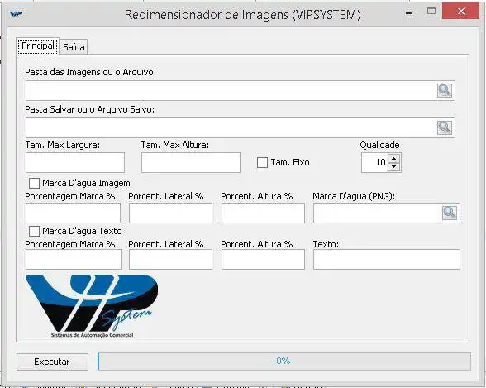Toggle the Marca D'agua Imagem checkbox
The height and width of the screenshot is (388, 486).
pos(34,183)
